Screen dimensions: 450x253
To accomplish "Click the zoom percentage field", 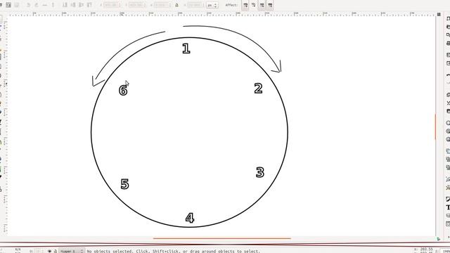I will 445,252.
